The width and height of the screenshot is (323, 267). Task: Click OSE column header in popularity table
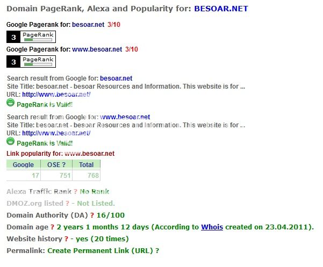pyautogui.click(x=56, y=165)
